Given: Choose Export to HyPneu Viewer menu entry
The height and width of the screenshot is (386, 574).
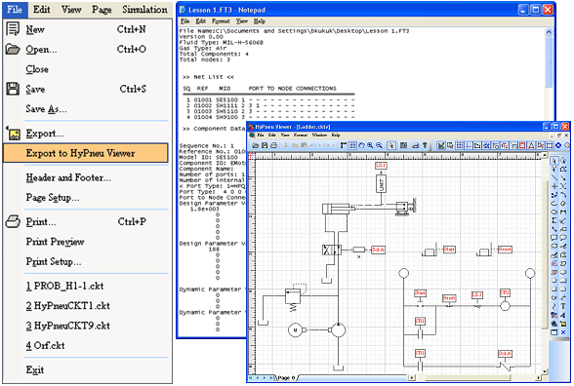Looking at the screenshot, I should coord(85,153).
